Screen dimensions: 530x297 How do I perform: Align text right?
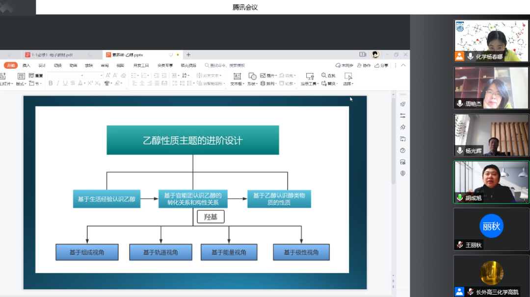(149, 83)
